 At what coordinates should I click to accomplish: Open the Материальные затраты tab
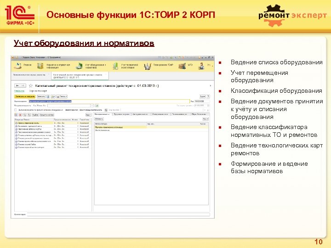pyautogui.click(x=102, y=114)
